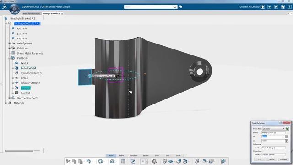The height and width of the screenshot is (165, 293).
Task: Open the user profile icon
Action: pyautogui.click(x=263, y=7)
